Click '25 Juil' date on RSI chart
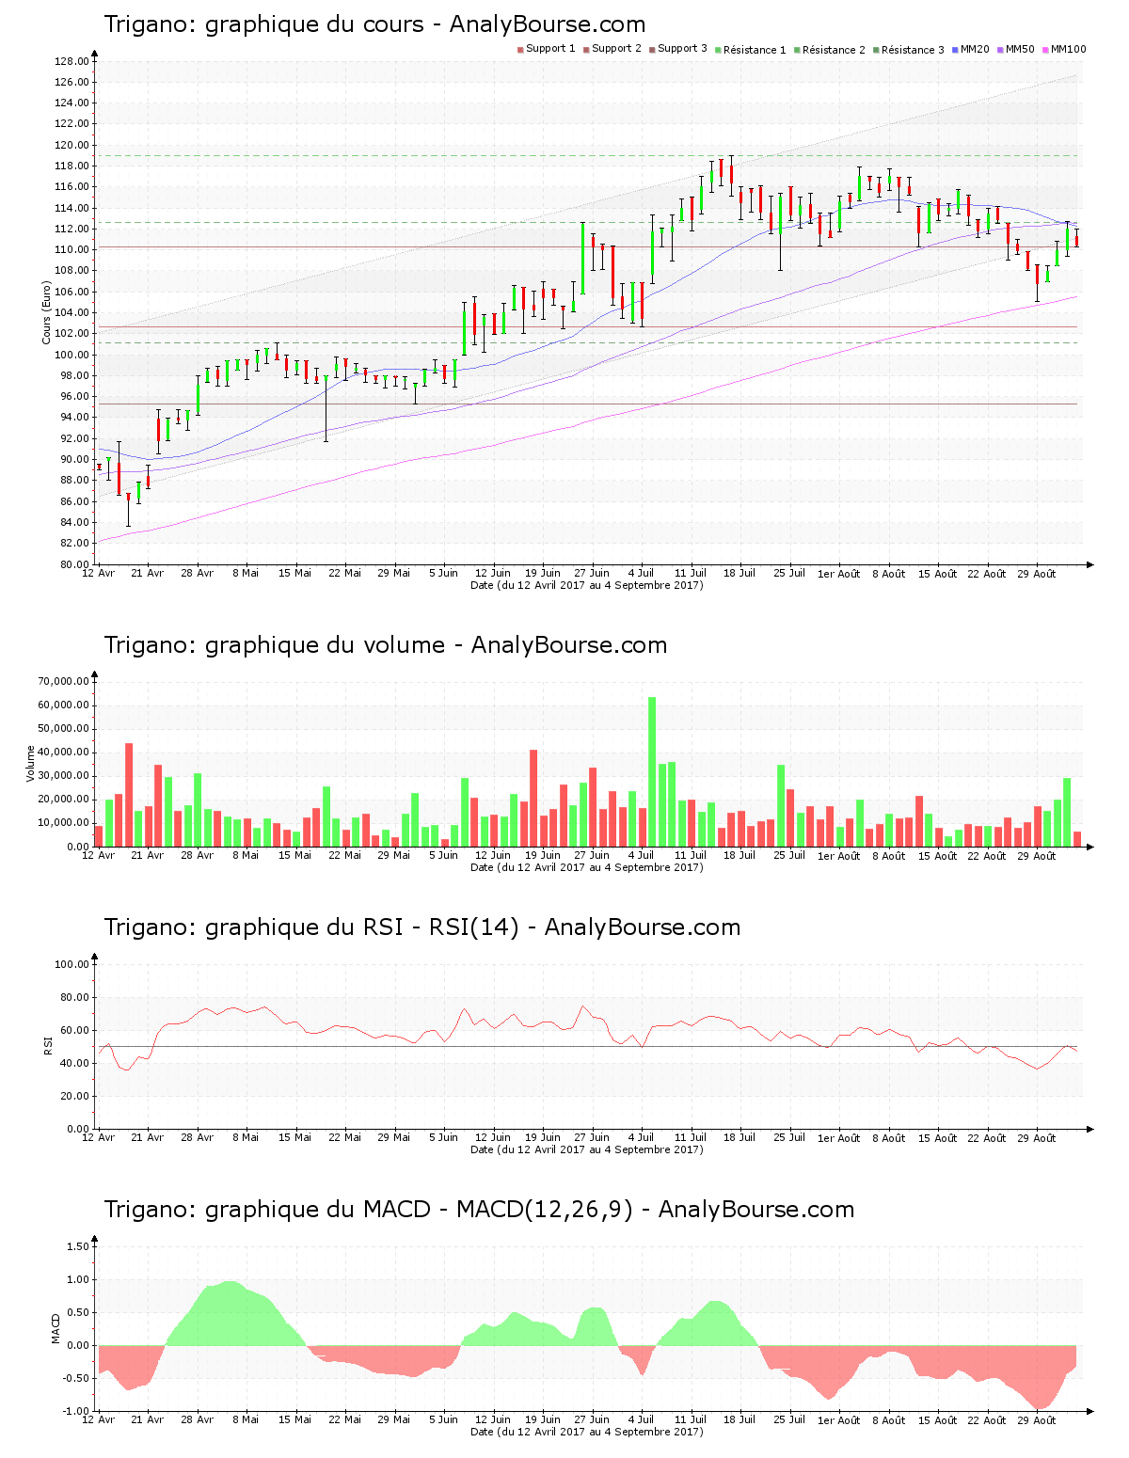This screenshot has width=1129, height=1458. click(x=789, y=1137)
